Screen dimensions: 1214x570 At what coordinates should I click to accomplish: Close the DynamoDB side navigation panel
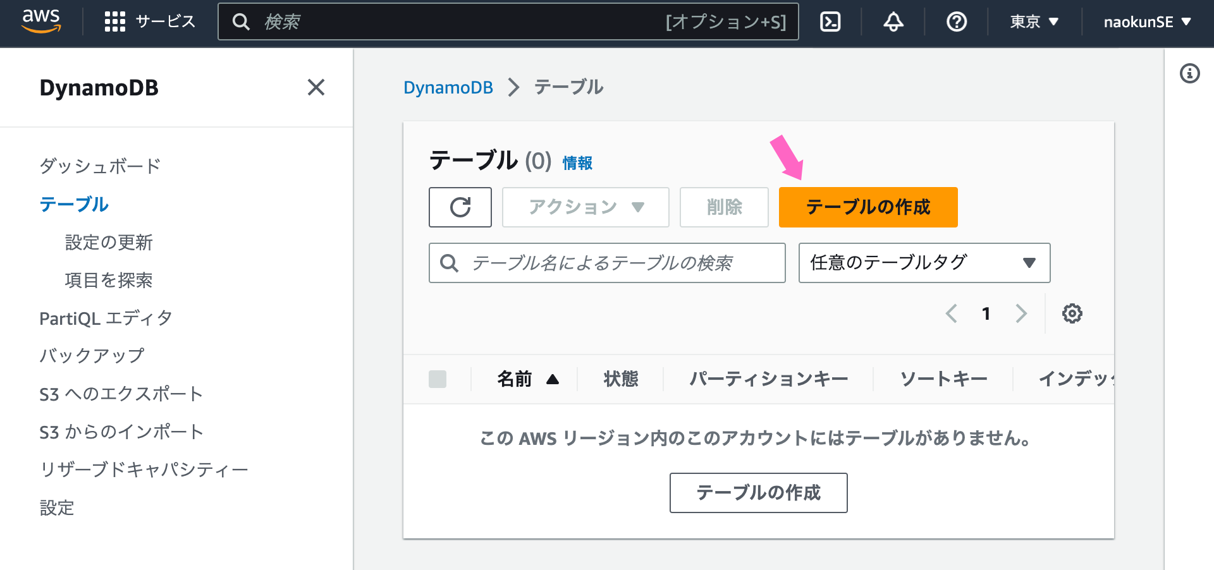click(x=316, y=87)
